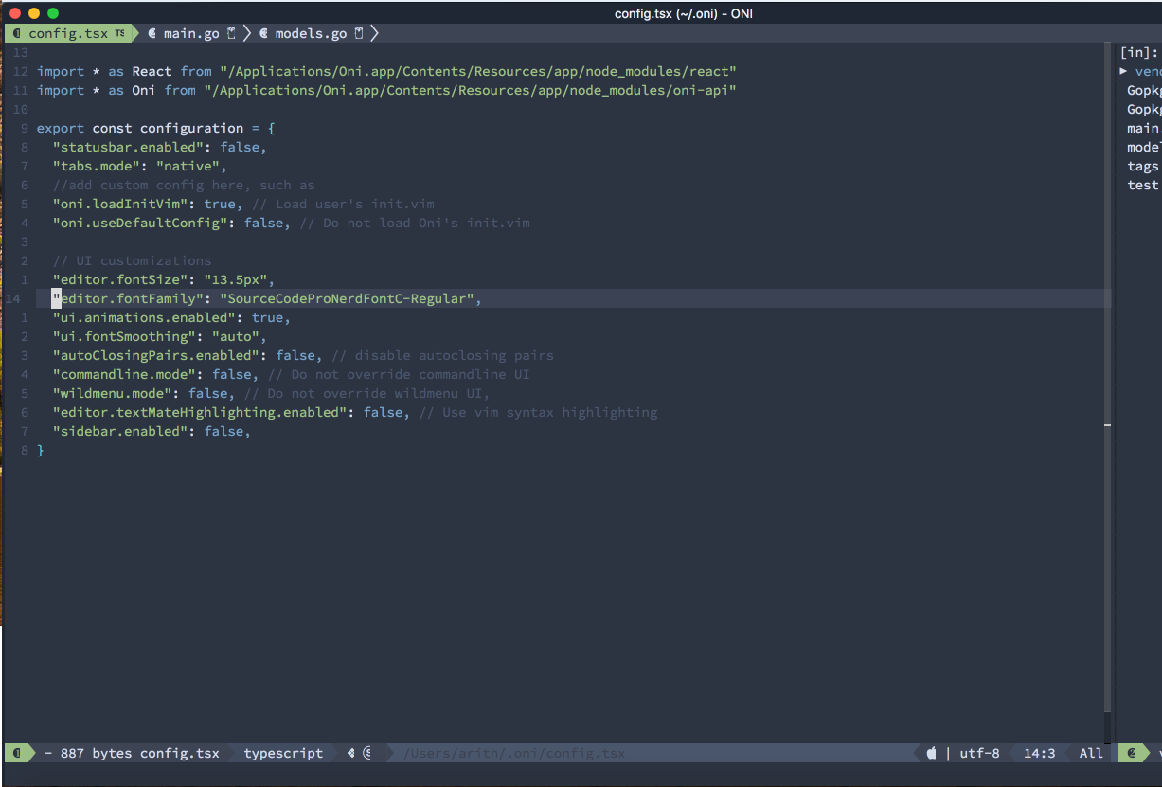Click the green gopher icon in file tree status line
Image resolution: width=1162 pixels, height=787 pixels.
pos(1131,753)
